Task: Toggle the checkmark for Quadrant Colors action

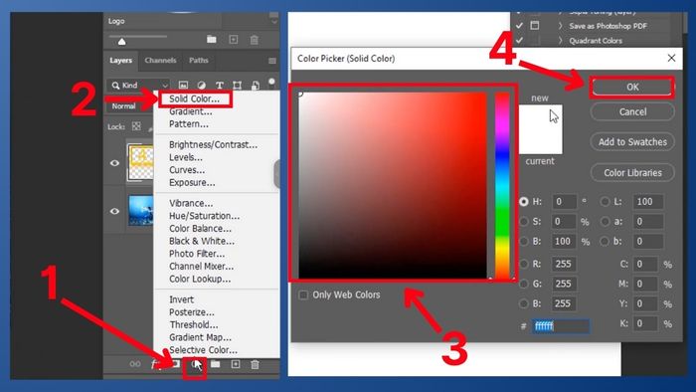Action: (x=519, y=40)
